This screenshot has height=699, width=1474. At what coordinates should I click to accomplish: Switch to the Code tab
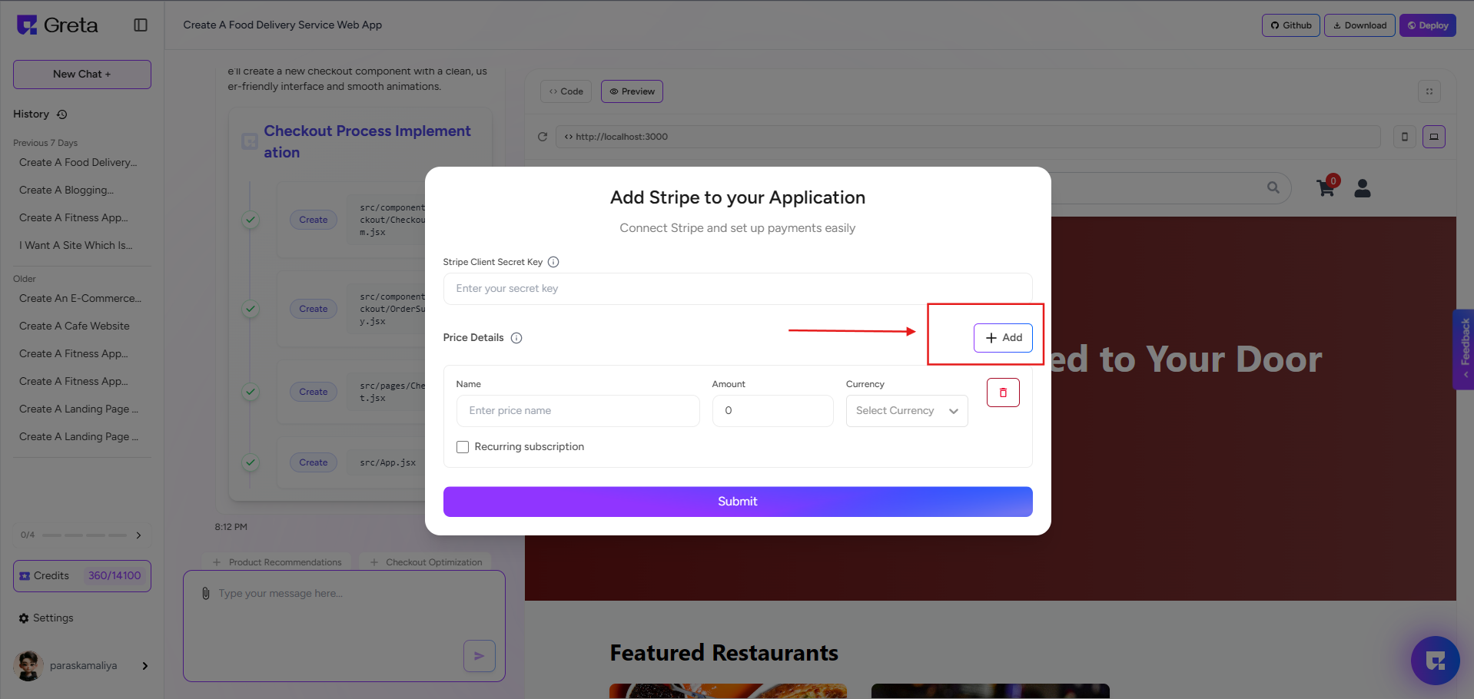click(566, 91)
